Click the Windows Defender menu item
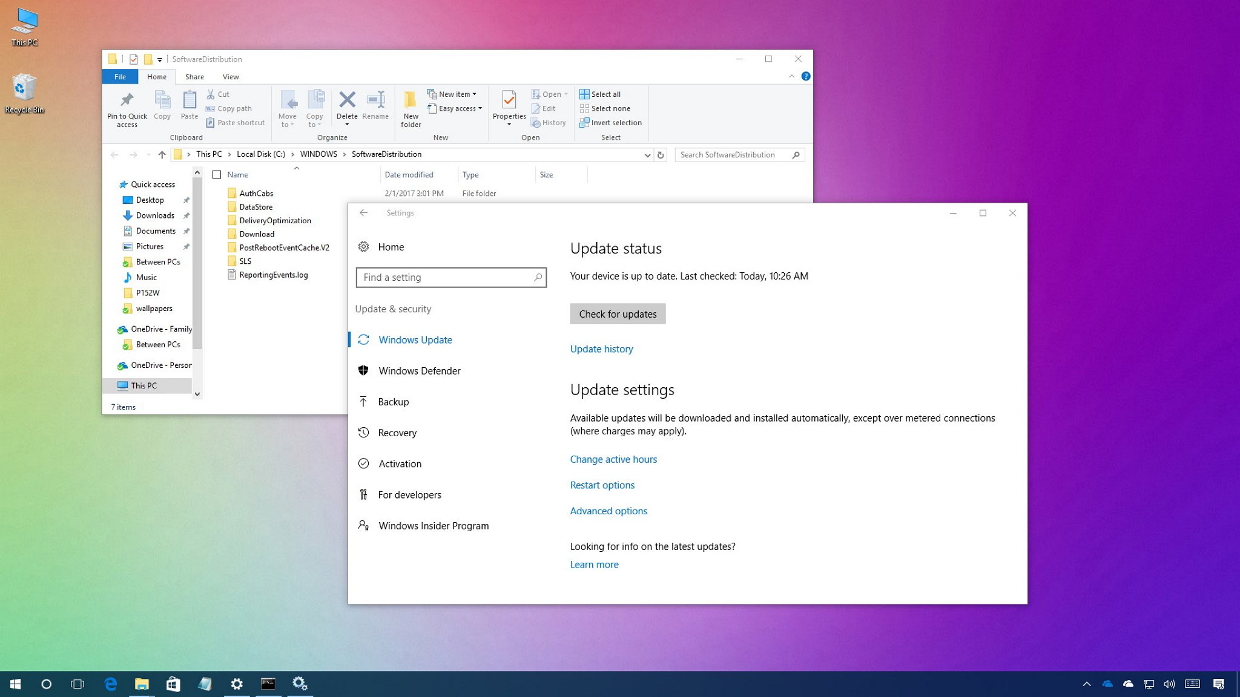This screenshot has height=697, width=1240. tap(419, 370)
